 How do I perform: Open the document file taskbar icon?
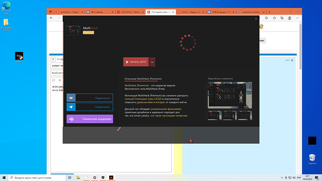tap(86, 178)
